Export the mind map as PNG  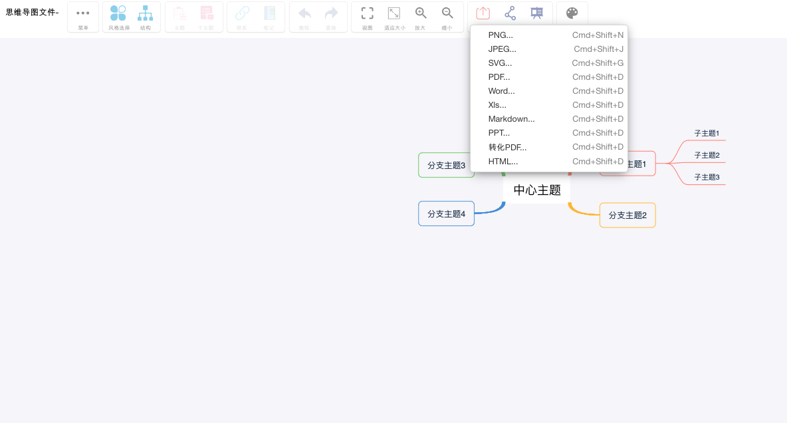coord(499,35)
